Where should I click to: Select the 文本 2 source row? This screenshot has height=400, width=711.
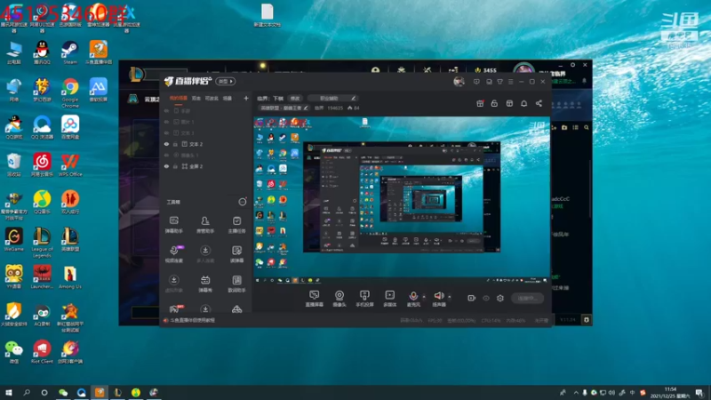pyautogui.click(x=205, y=144)
